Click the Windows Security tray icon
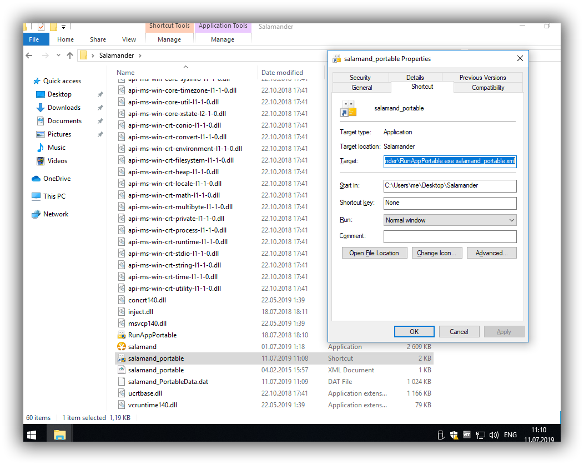 (454, 435)
